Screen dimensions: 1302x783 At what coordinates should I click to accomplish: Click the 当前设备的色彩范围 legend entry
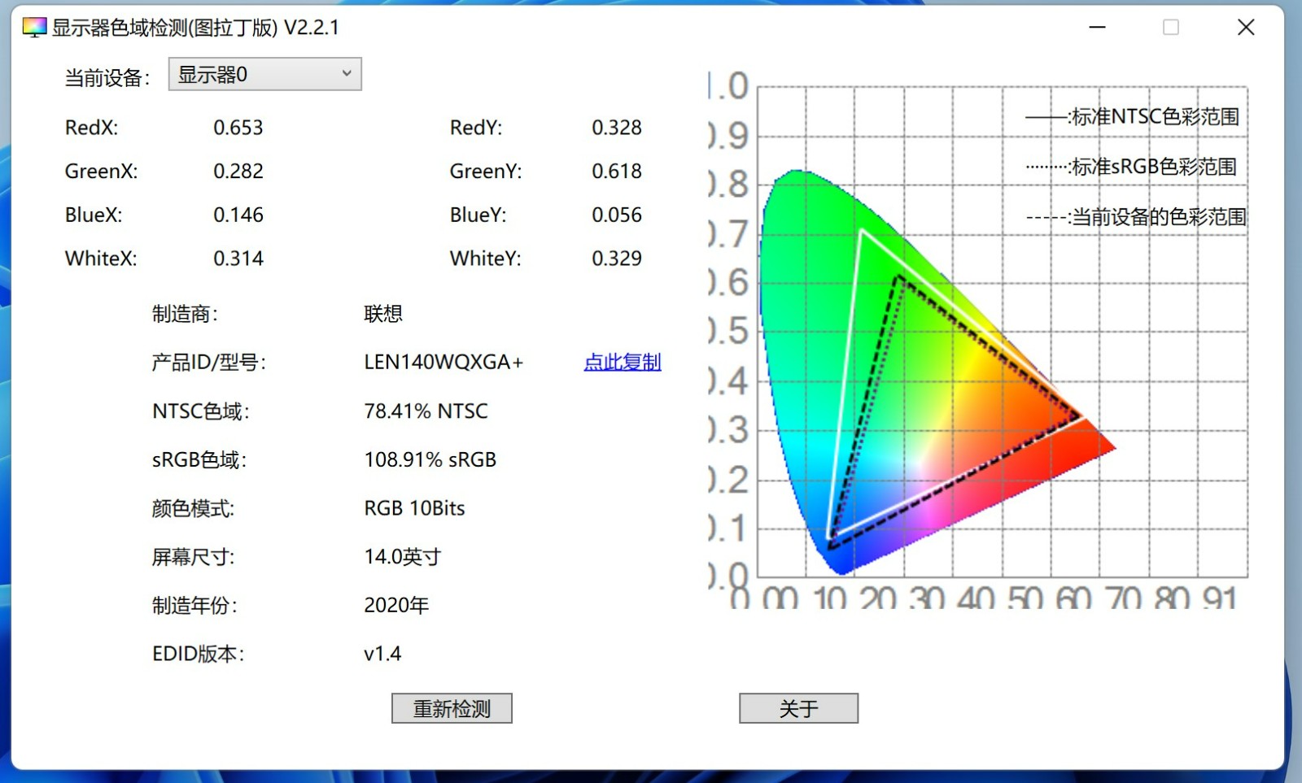point(1136,217)
